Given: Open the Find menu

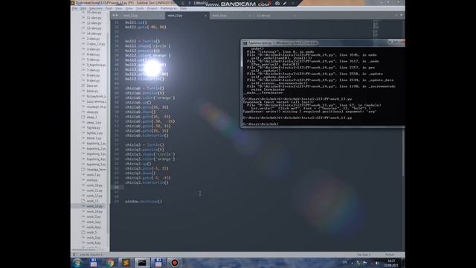Looking at the screenshot, I should [109, 8].
